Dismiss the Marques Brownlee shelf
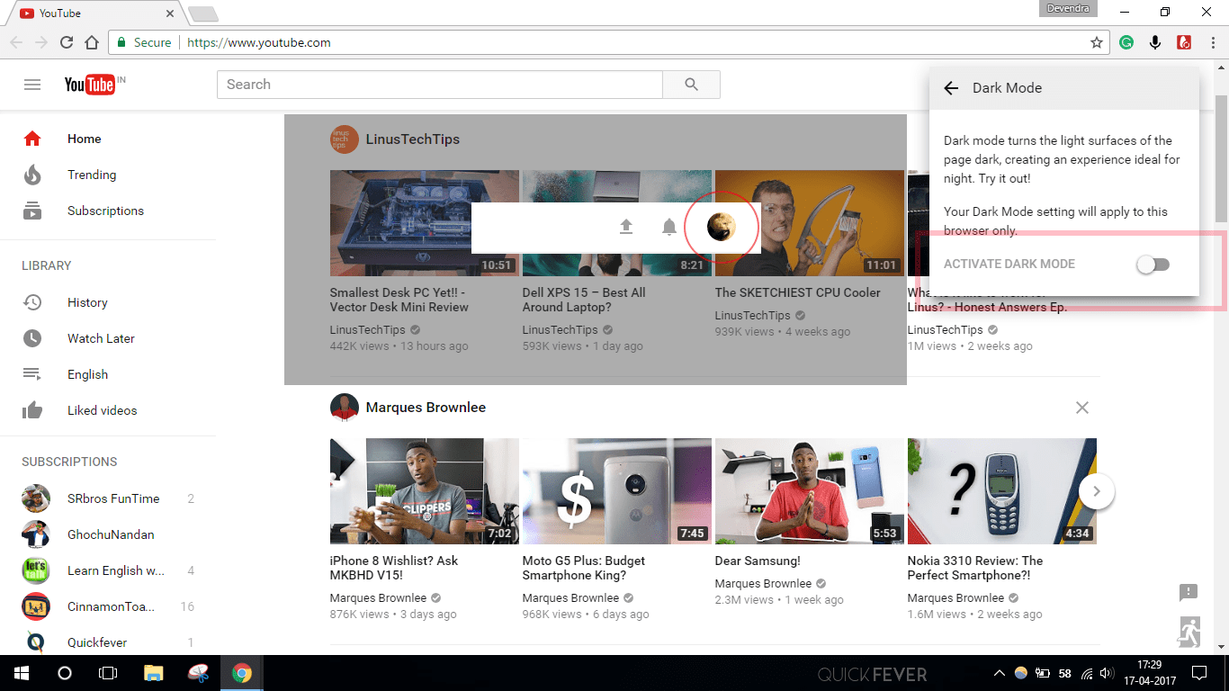The image size is (1229, 691). [x=1082, y=408]
